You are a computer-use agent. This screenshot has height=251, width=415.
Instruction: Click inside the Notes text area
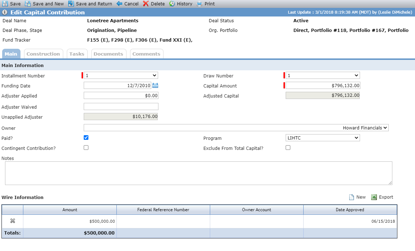(x=198, y=173)
